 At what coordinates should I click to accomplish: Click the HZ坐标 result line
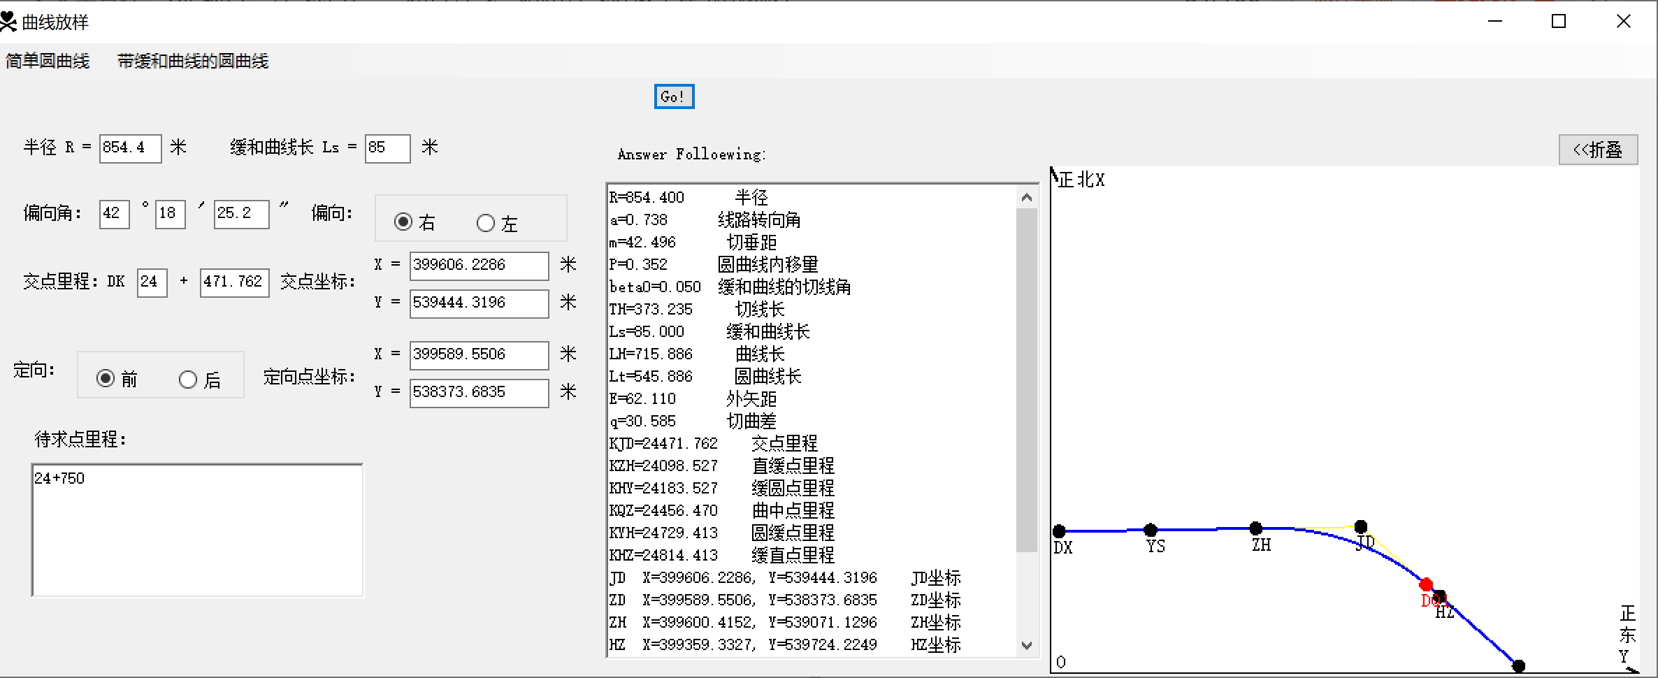coord(785,645)
